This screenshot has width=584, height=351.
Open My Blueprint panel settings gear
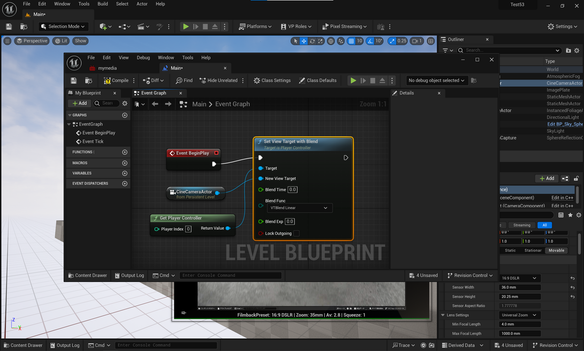(125, 103)
